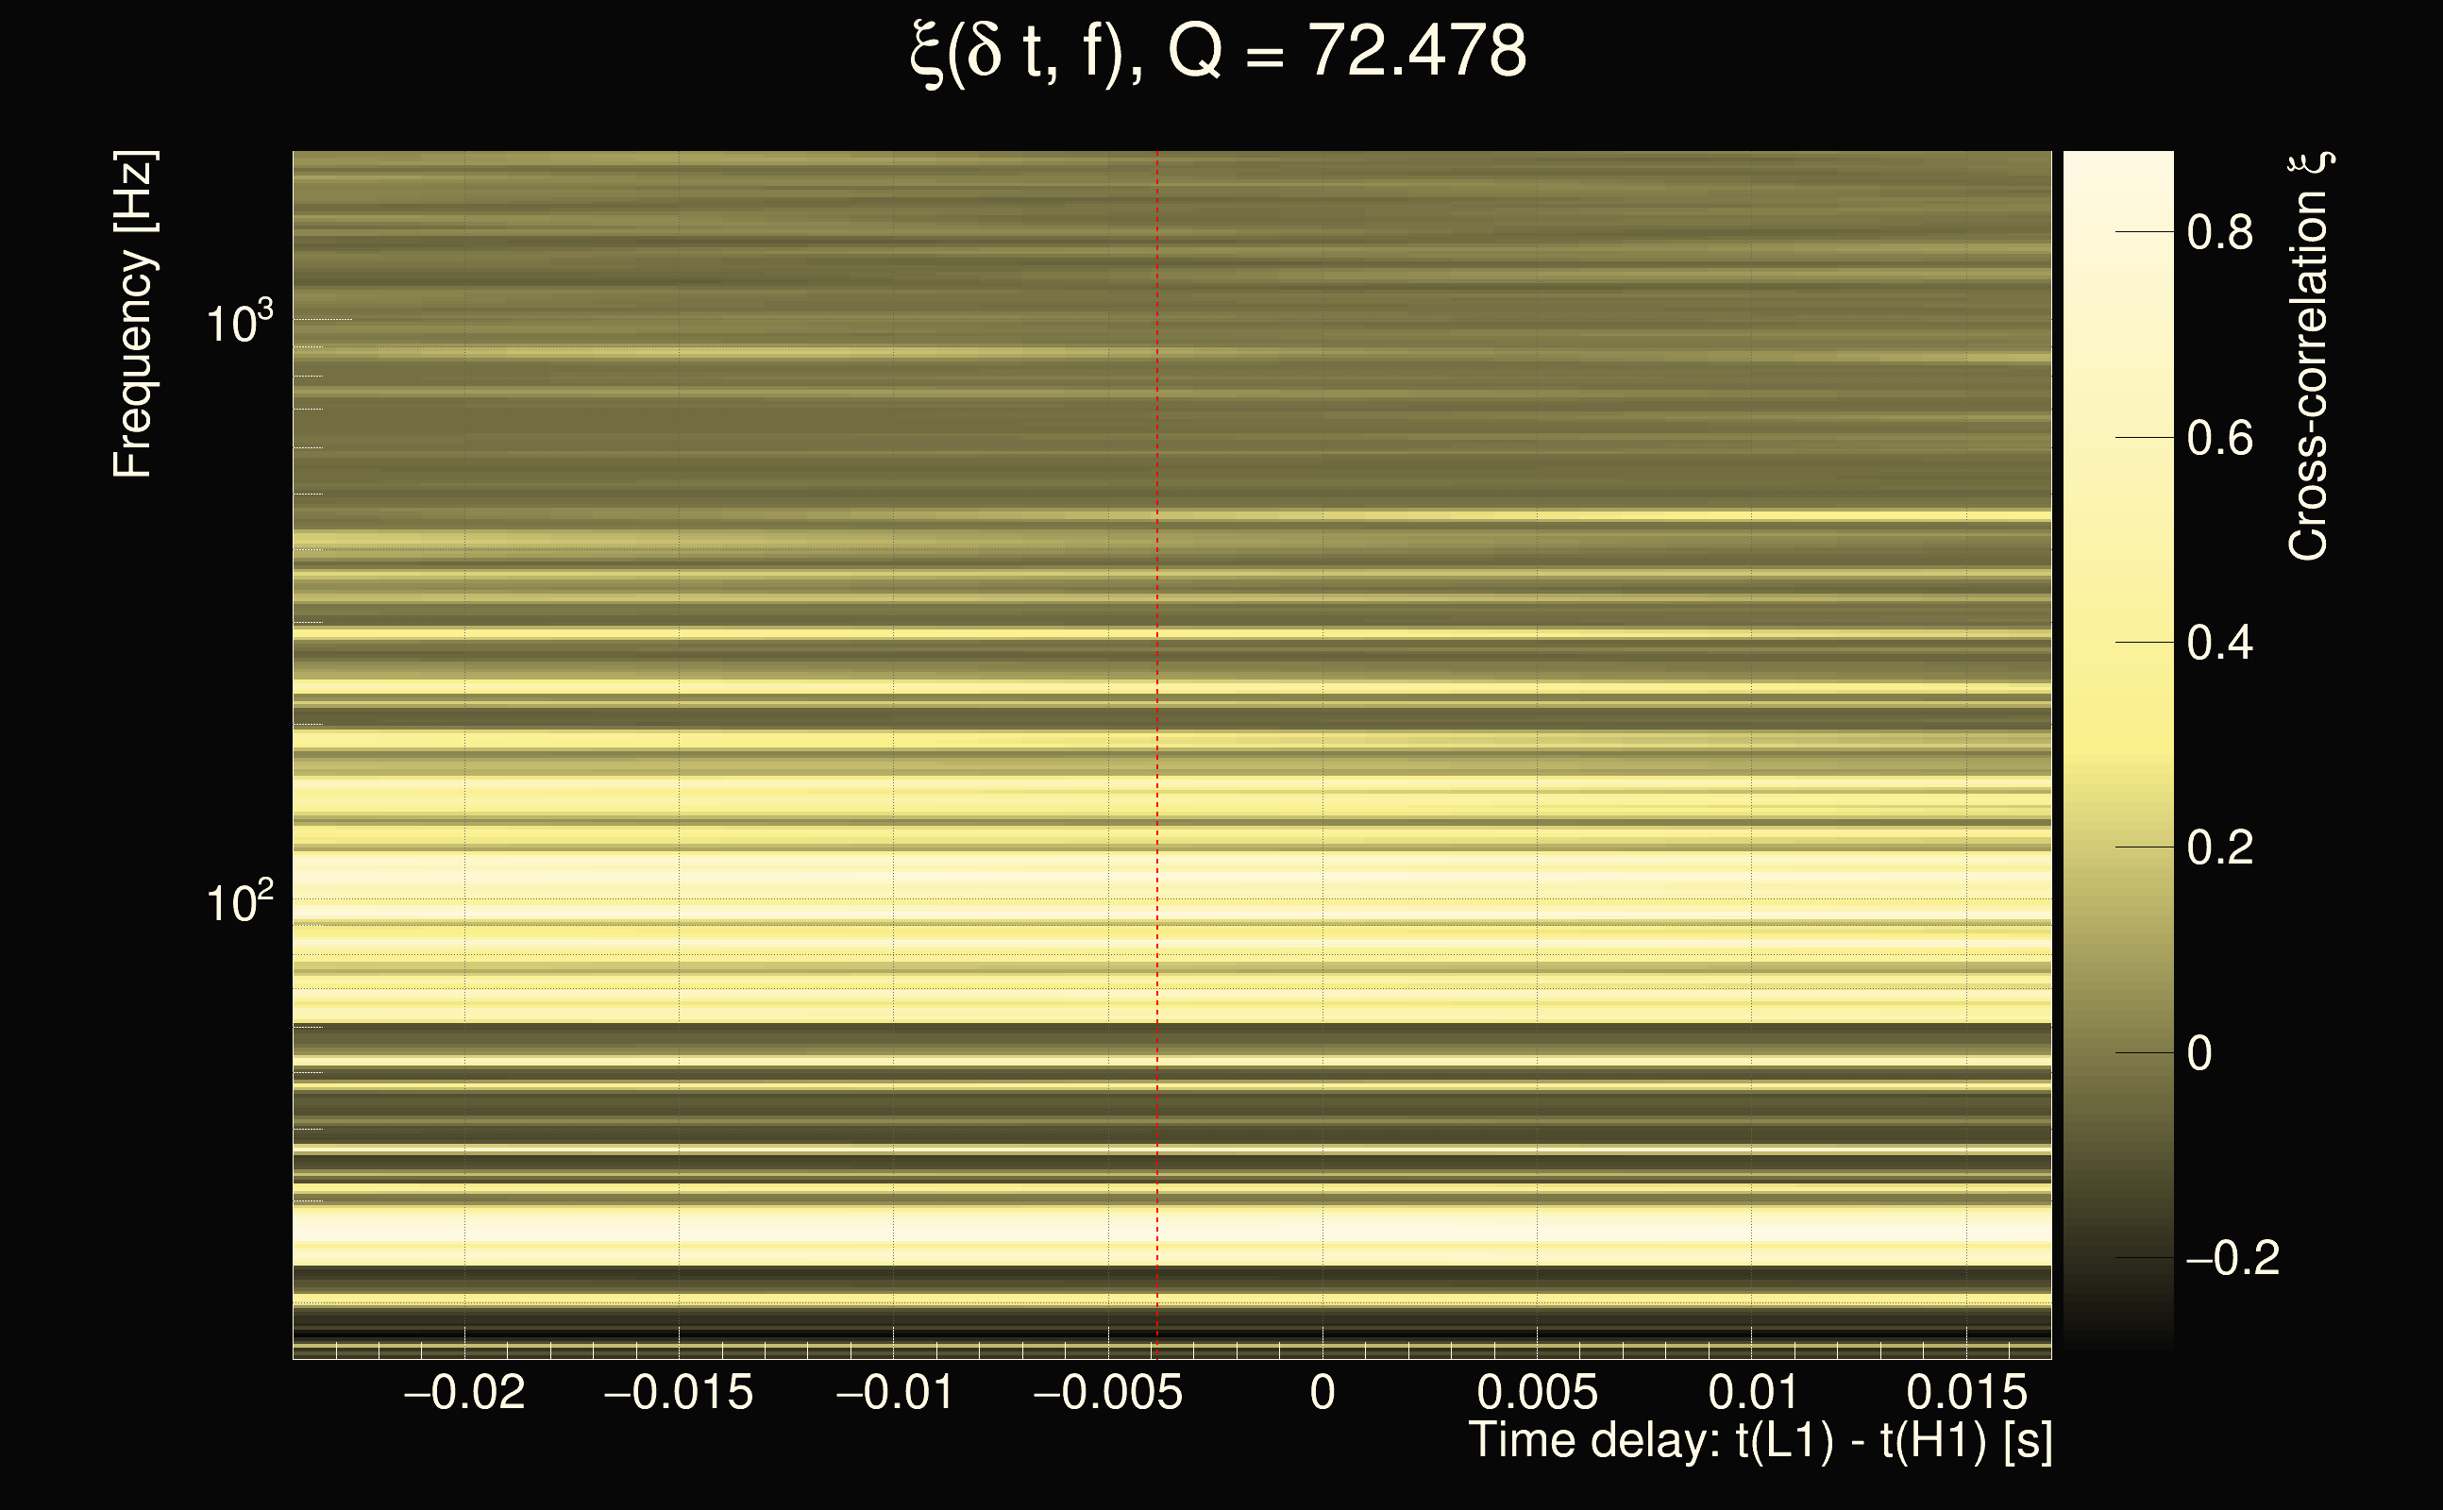Click the -0.015 x-axis tick label
Screen dimensions: 2443x1510
[x=679, y=1392]
